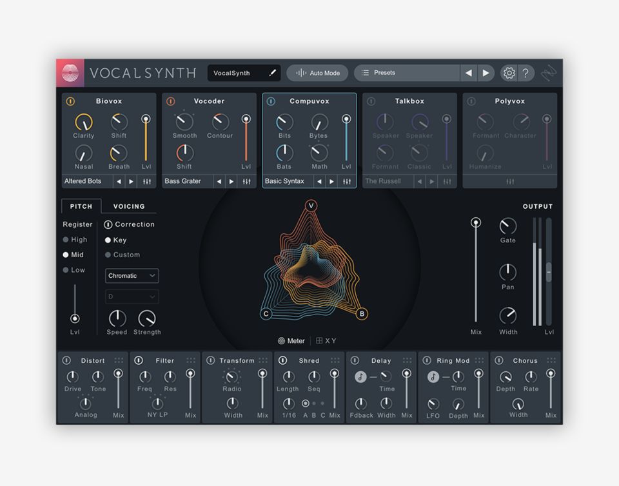Click the output Mix slider handle

click(x=476, y=222)
